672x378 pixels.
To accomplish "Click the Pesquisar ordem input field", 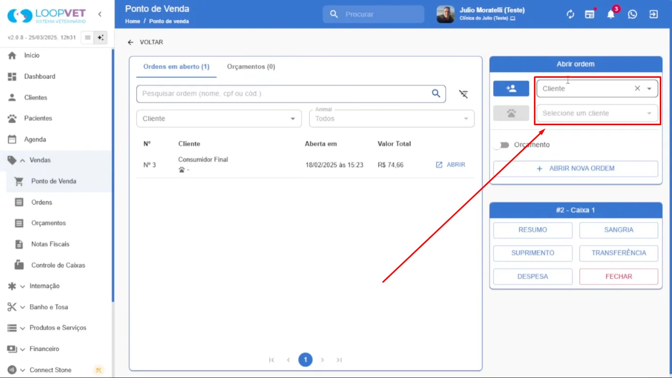I will 284,93.
